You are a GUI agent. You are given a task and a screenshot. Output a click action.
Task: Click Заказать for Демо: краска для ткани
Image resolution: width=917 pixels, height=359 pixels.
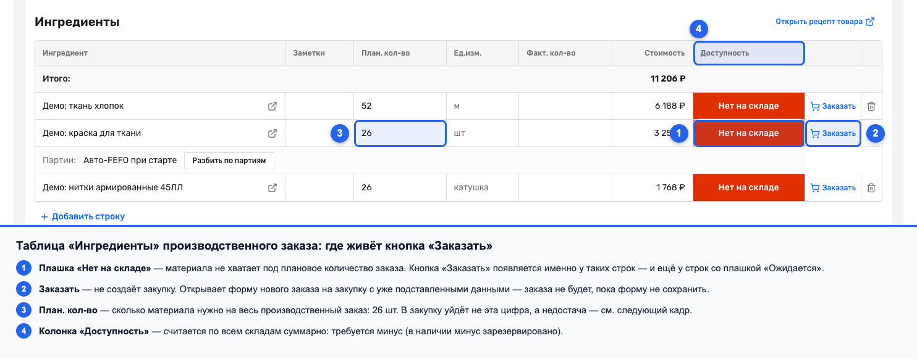(x=833, y=133)
